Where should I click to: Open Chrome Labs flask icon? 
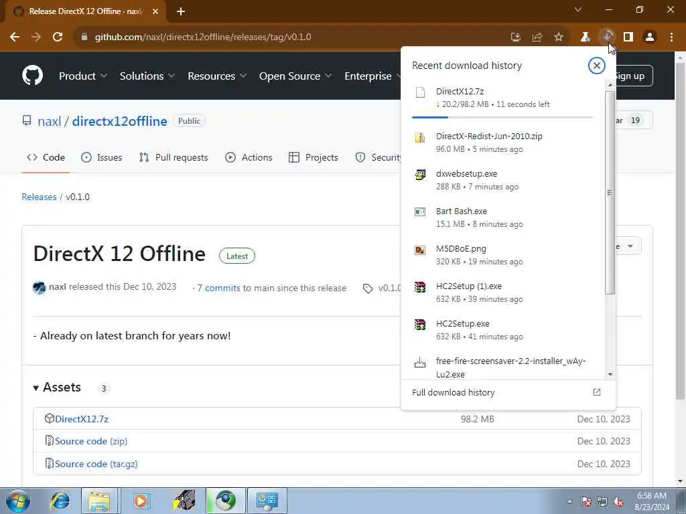click(x=586, y=37)
